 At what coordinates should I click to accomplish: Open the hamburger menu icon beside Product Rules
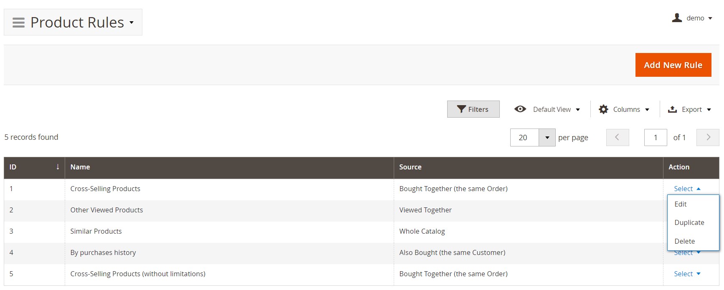[18, 23]
